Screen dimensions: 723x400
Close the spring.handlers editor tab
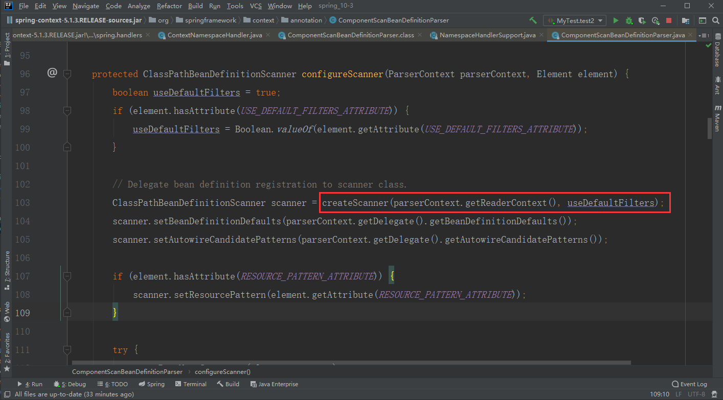(147, 35)
